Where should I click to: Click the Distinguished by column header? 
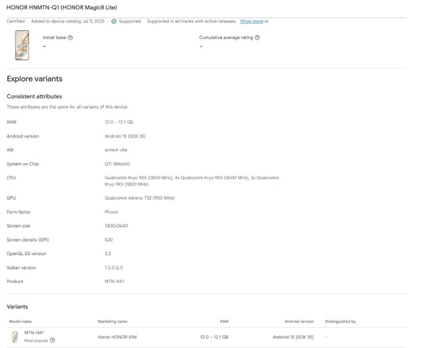(x=340, y=321)
